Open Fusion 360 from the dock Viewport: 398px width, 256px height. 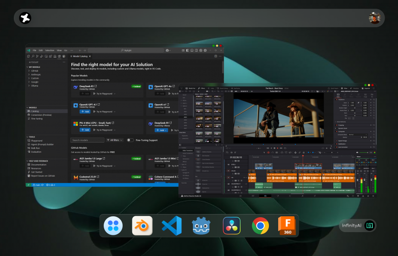[287, 226]
